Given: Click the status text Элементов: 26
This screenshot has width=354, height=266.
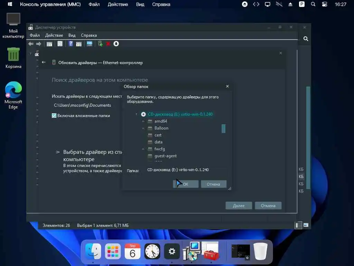Looking at the screenshot, I should (56, 225).
